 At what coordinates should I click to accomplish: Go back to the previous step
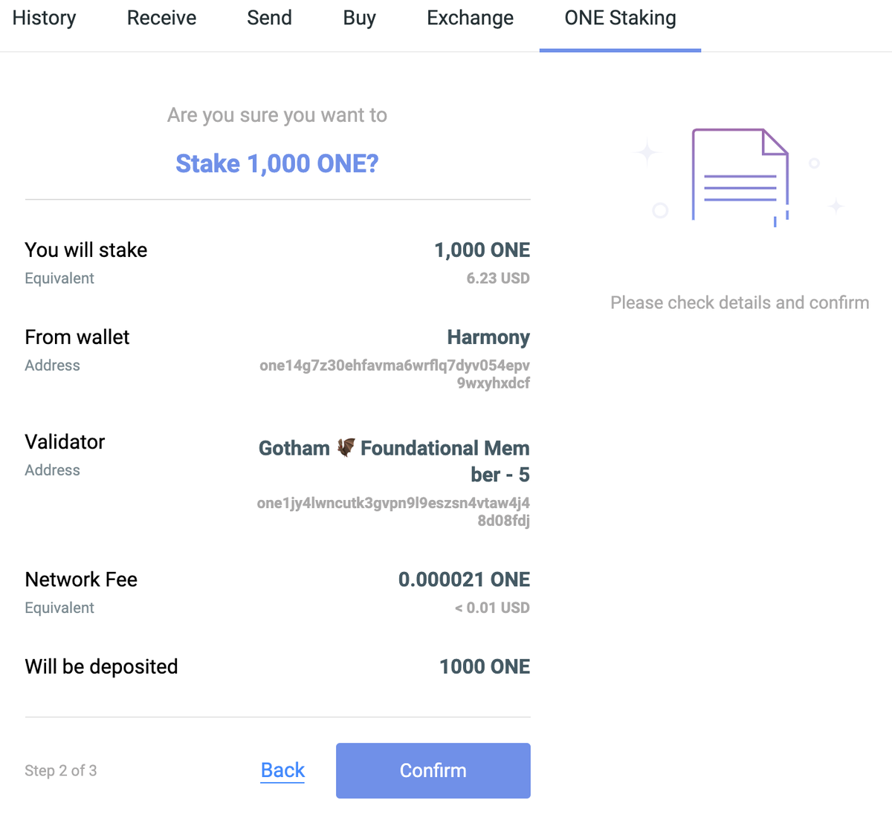[x=282, y=770]
